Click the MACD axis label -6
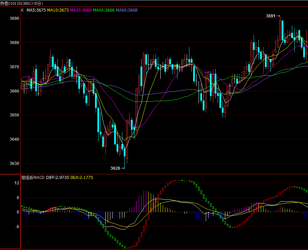The width and height of the screenshot is (308, 250). [17, 227]
